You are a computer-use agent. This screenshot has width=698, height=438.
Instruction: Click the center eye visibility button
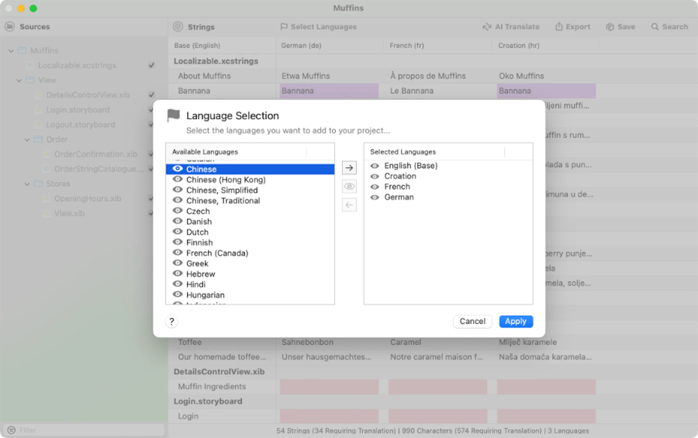pos(349,186)
